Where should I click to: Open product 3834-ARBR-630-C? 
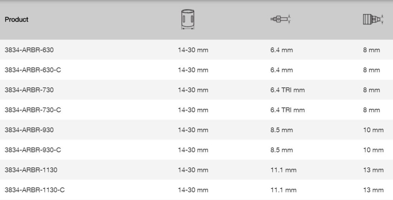tap(33, 70)
